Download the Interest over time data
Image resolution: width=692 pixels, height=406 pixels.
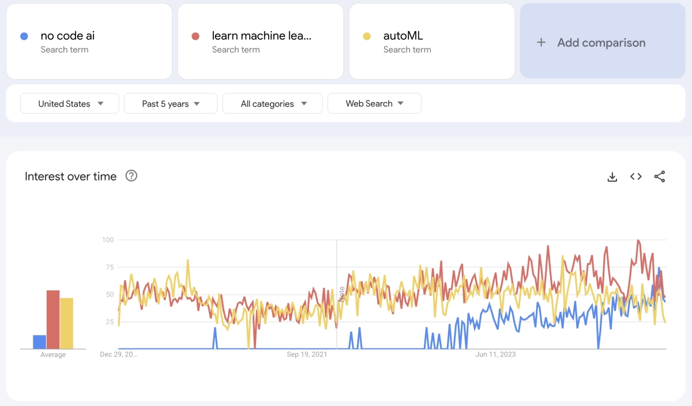(612, 176)
